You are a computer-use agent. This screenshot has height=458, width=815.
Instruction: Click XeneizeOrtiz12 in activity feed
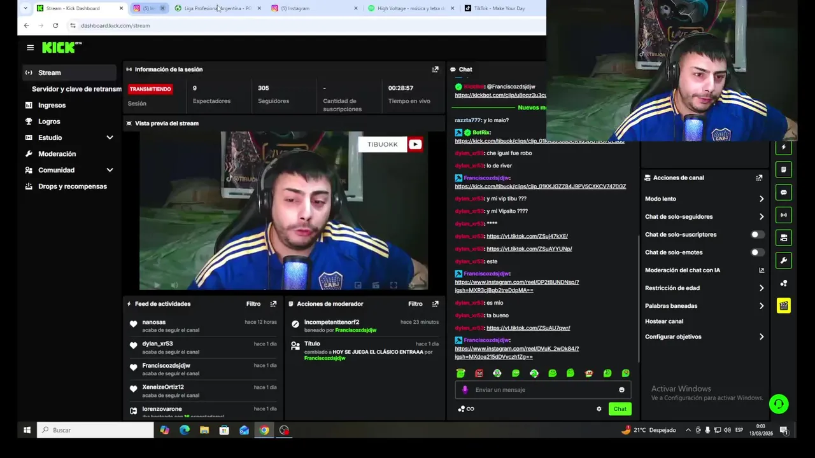(x=163, y=387)
